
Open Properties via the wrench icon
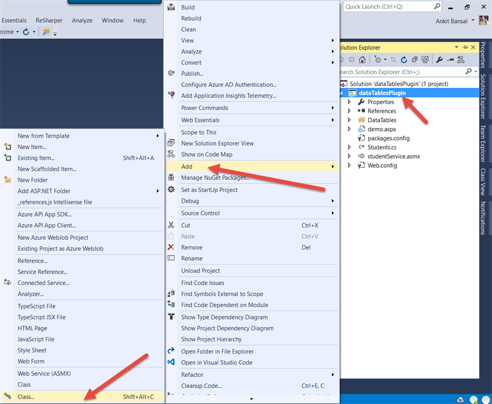coord(439,60)
